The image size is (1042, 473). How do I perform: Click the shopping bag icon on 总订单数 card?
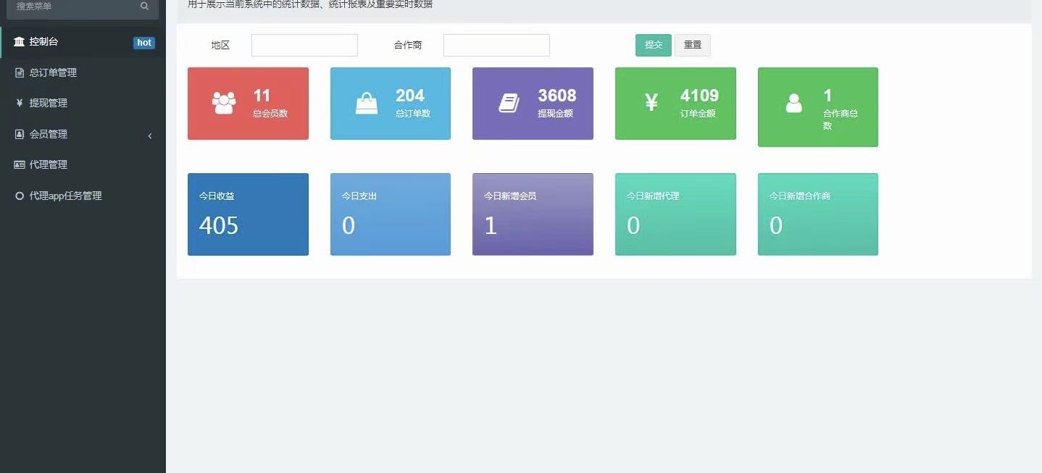(x=367, y=104)
